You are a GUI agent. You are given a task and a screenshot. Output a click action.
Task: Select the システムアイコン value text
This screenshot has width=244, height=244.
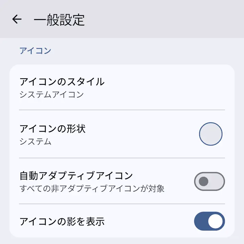[x=52, y=95]
